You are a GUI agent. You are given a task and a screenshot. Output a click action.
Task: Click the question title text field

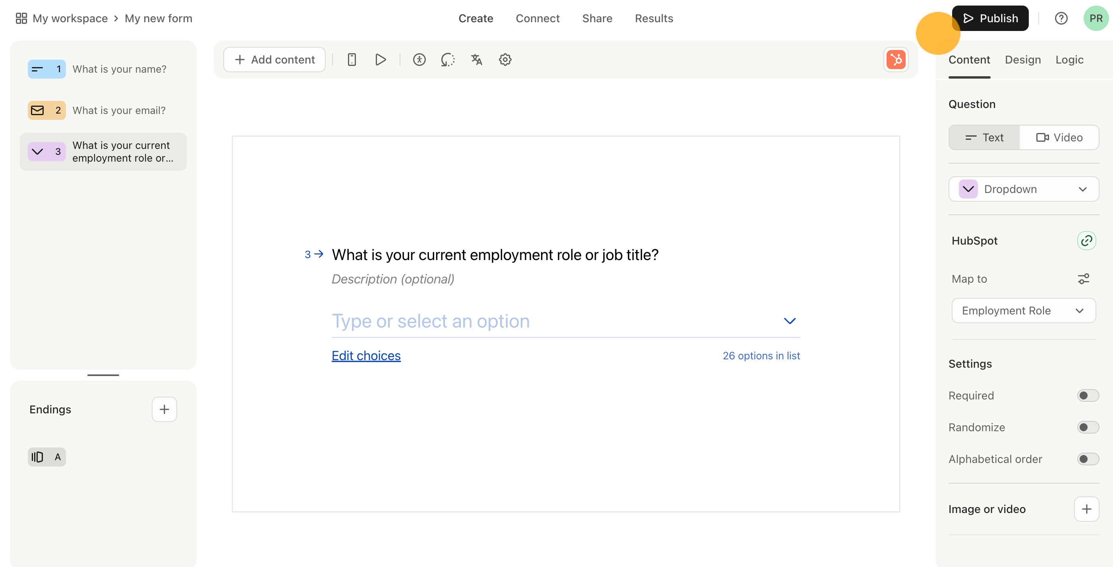(x=495, y=255)
